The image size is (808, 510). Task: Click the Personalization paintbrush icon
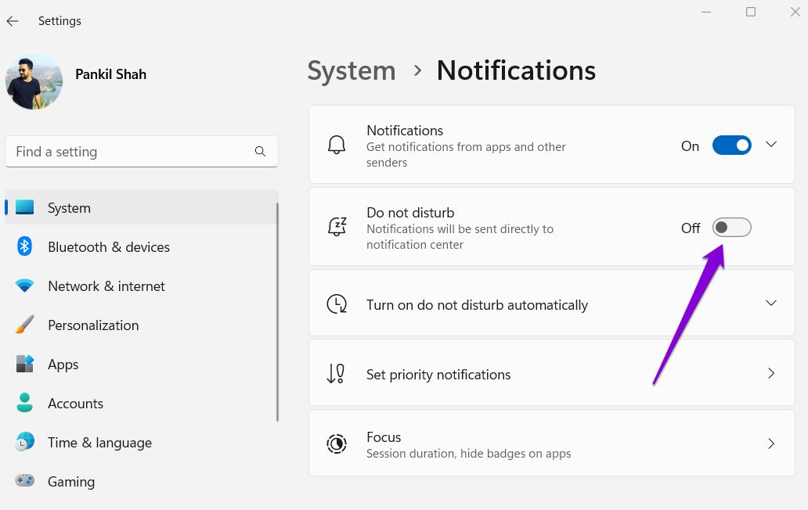(x=24, y=324)
